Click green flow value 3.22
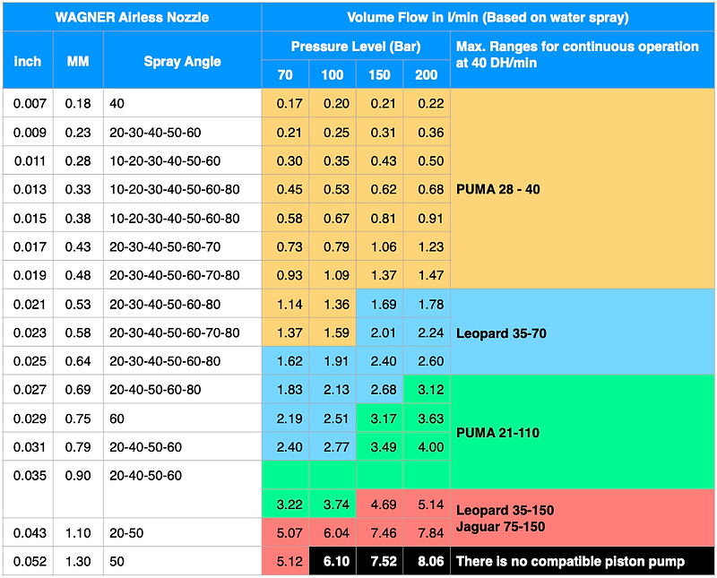Image resolution: width=717 pixels, height=578 pixels. [x=289, y=505]
